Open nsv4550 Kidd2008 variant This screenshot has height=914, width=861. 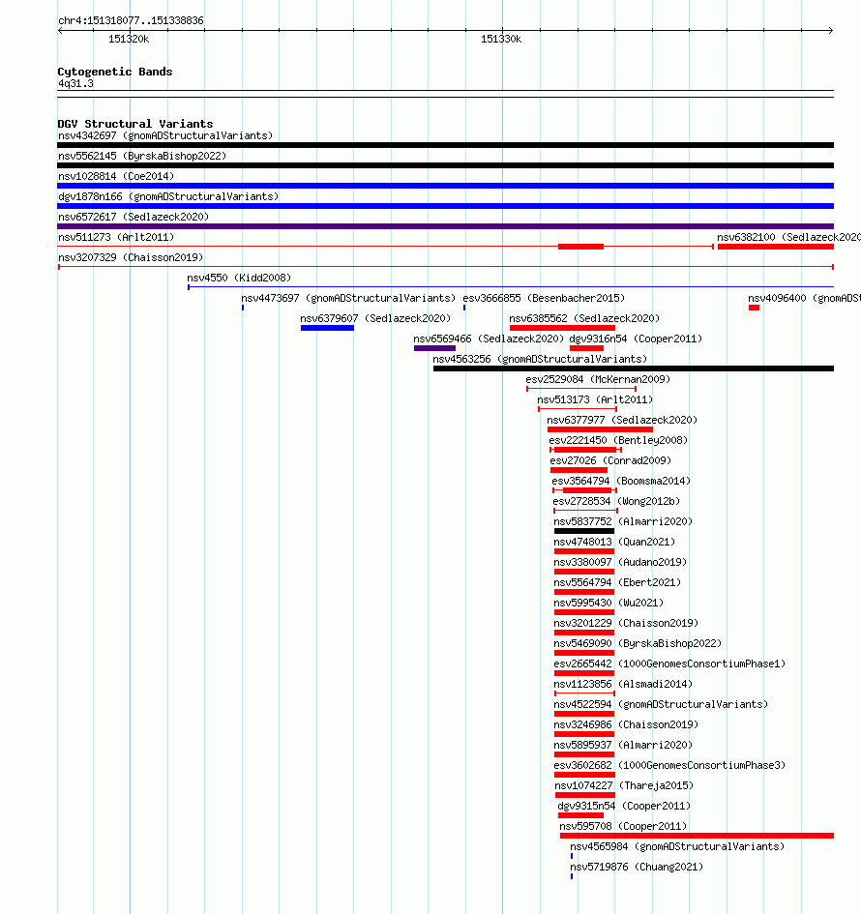point(239,278)
